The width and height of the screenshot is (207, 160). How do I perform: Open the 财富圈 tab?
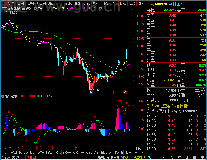click(31, 157)
